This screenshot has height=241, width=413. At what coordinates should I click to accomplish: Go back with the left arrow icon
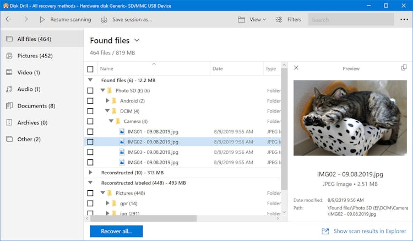[x=8, y=19]
